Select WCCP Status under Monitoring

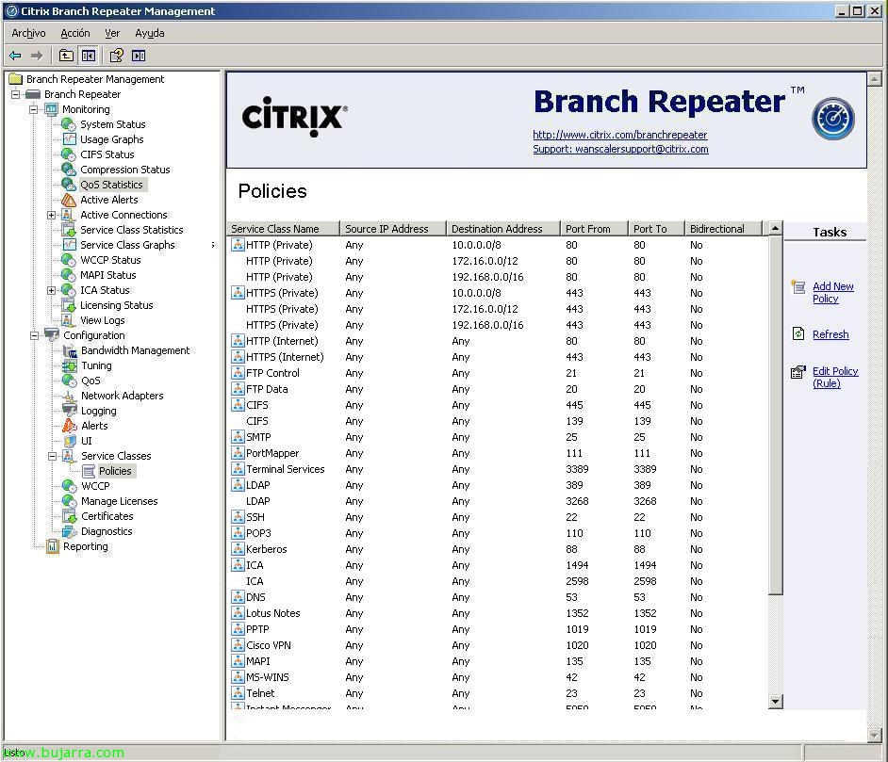pyautogui.click(x=110, y=260)
